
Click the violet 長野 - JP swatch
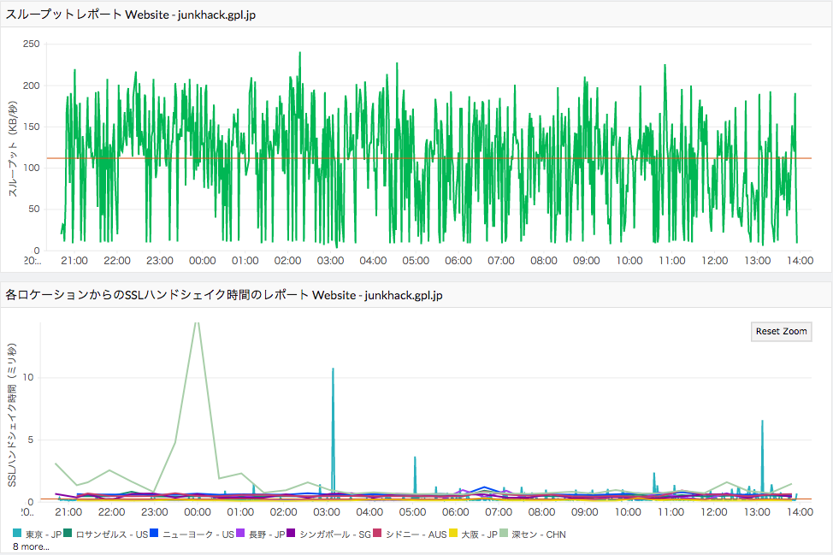tap(240, 534)
